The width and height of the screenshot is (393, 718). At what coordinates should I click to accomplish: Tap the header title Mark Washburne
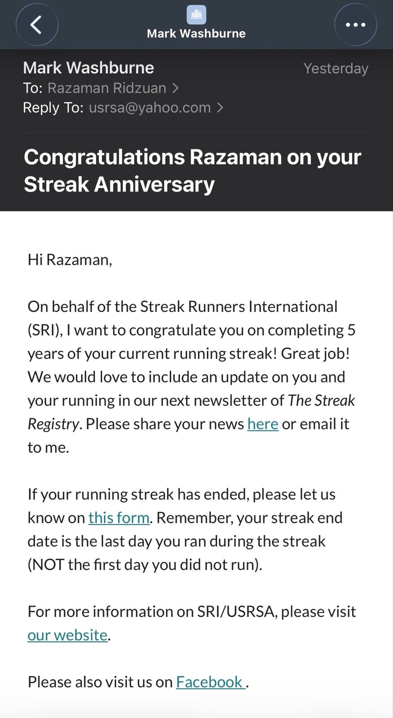coord(196,34)
